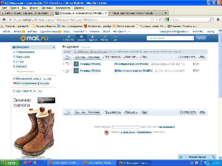
Task: Go back with the browser back arrow
Action: click(x=4, y=19)
